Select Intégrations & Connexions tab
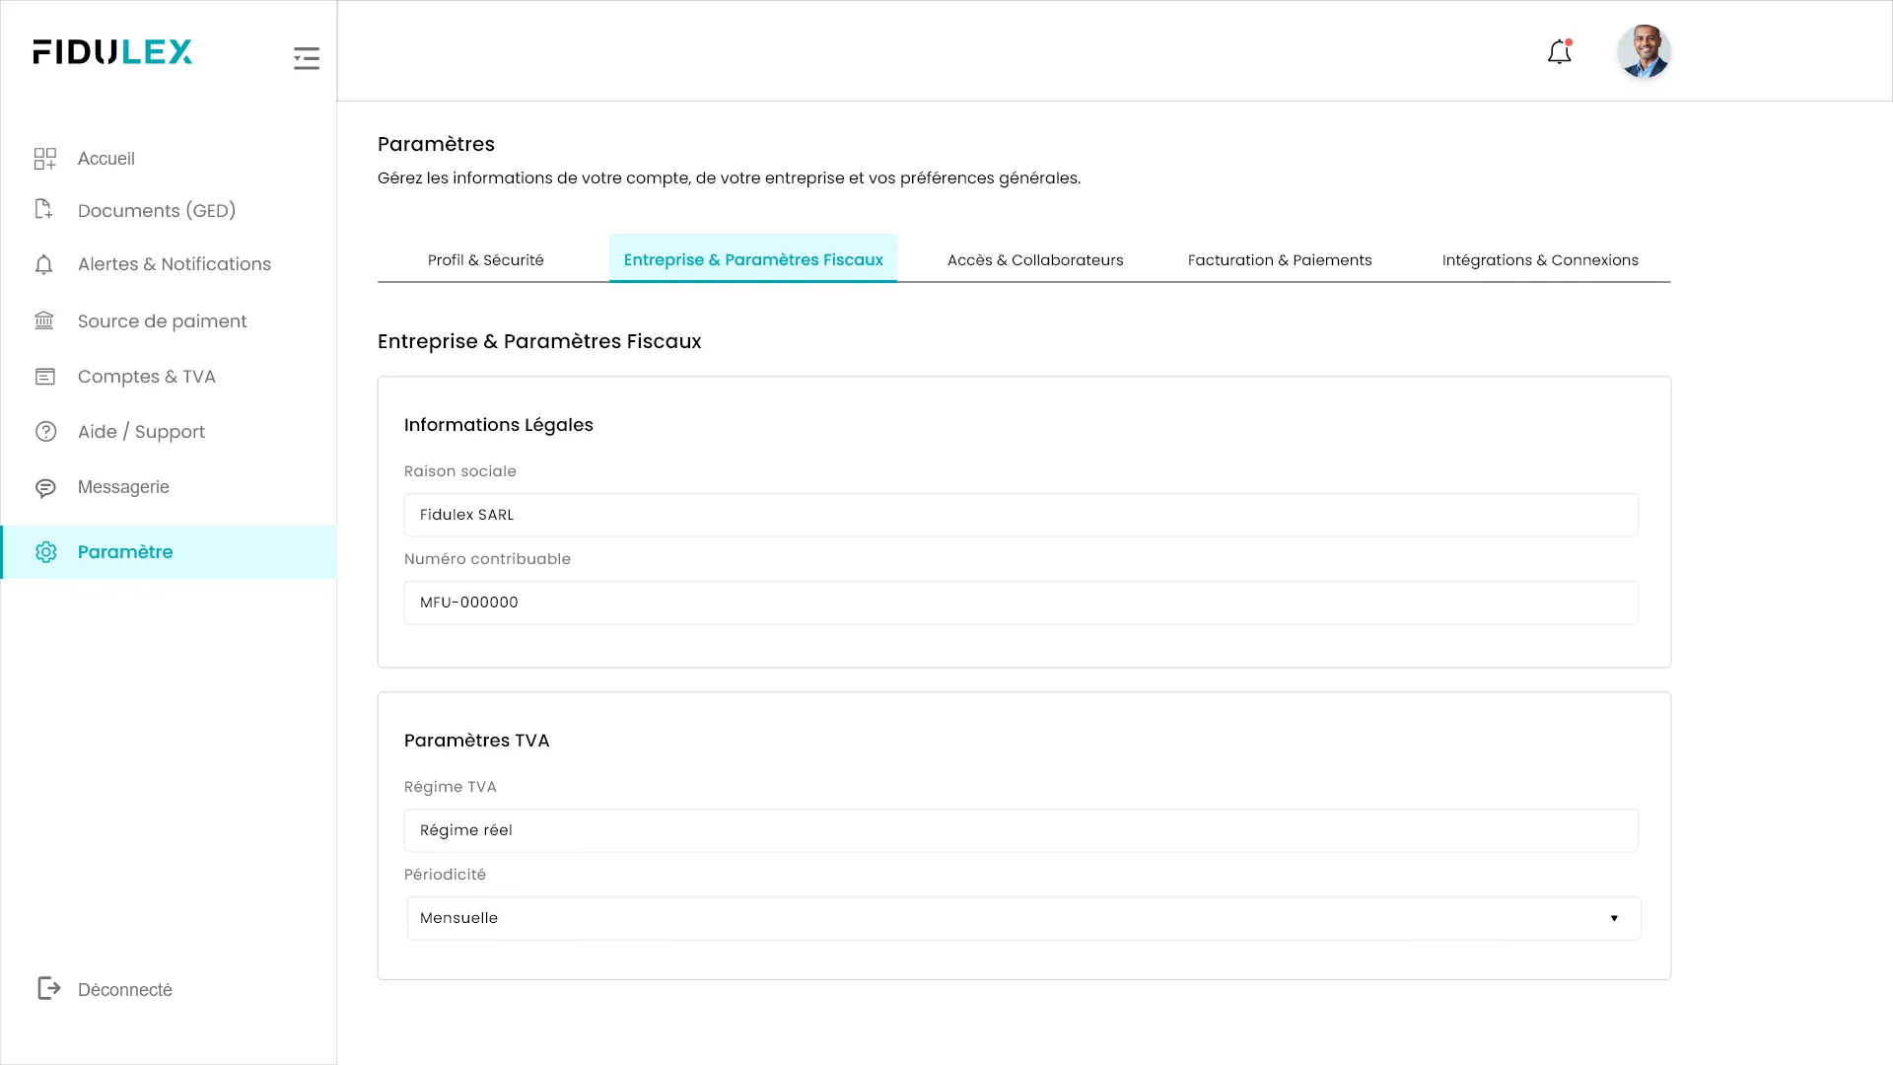This screenshot has height=1065, width=1893. click(x=1540, y=260)
